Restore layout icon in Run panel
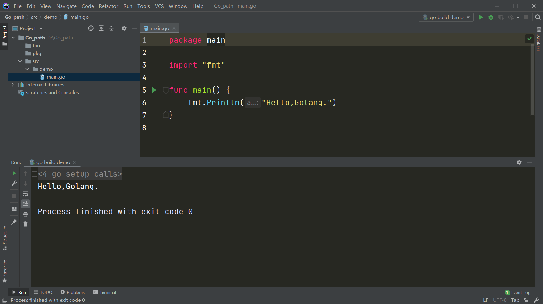Image resolution: width=543 pixels, height=304 pixels. 14,209
